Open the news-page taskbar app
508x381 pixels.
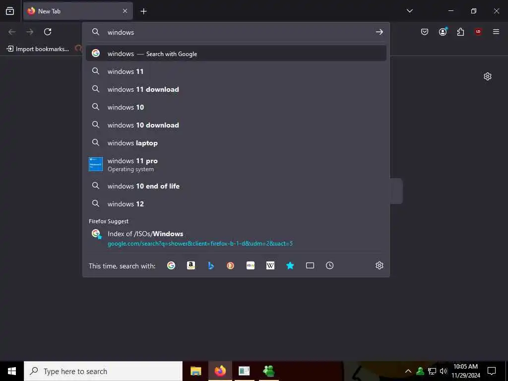244,371
